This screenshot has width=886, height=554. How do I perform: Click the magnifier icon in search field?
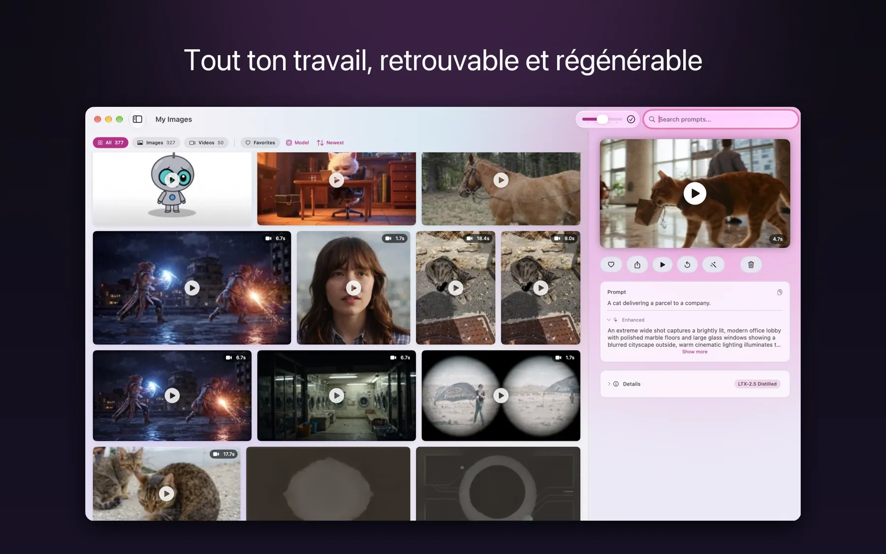(x=652, y=119)
